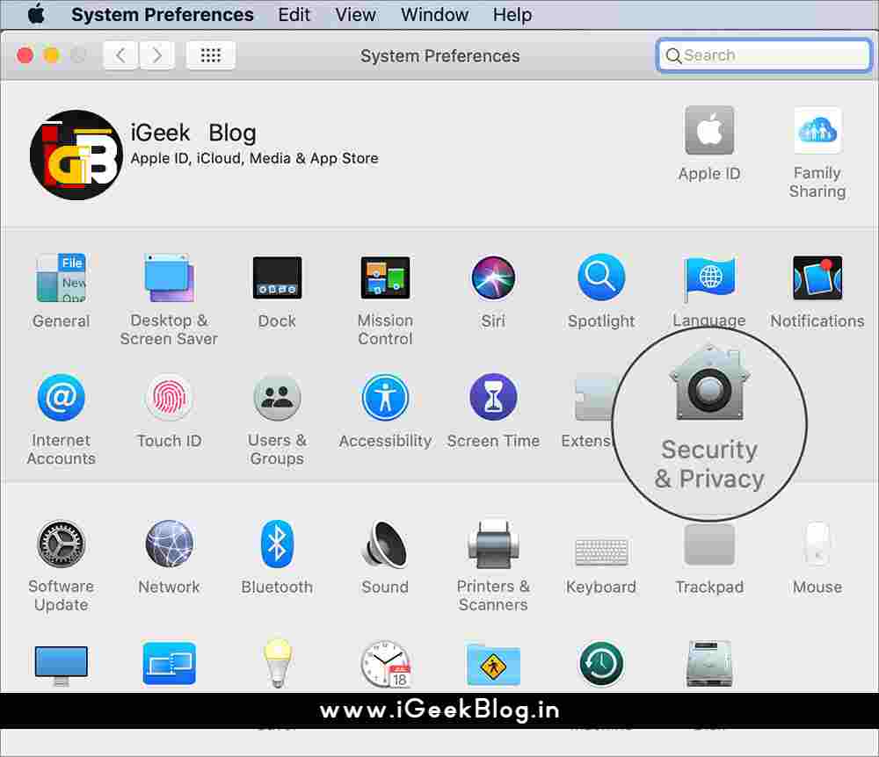Go forward with the toolbar forward arrow
The width and height of the screenshot is (879, 757).
[x=156, y=54]
